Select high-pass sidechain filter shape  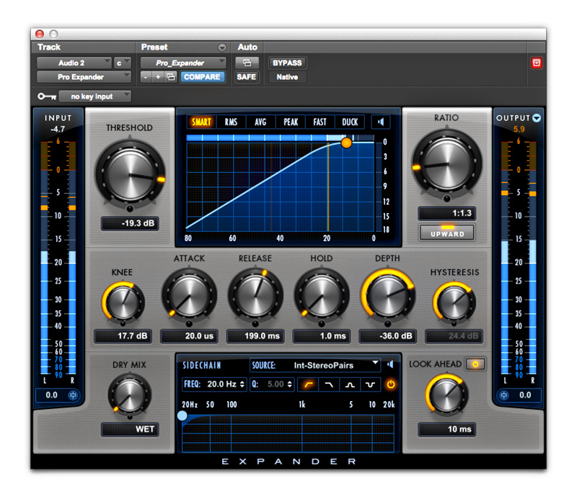point(309,384)
